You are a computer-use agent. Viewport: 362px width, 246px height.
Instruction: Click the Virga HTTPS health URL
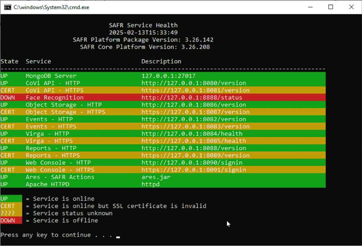click(x=194, y=141)
